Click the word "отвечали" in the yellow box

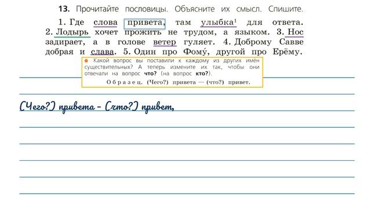[x=96, y=74]
